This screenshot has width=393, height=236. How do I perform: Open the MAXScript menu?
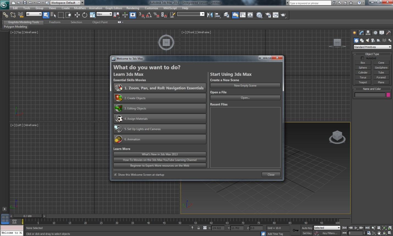pos(170,8)
